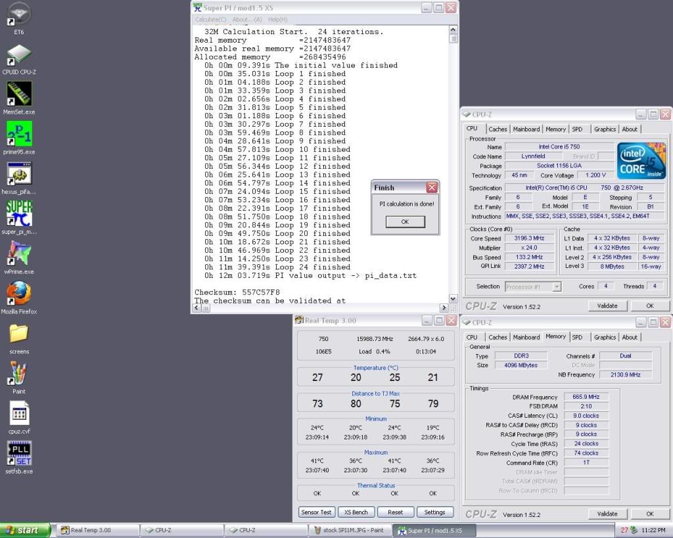Viewport: 673px width, 538px height.
Task: Click Reset button in Real Temp
Action: [395, 512]
